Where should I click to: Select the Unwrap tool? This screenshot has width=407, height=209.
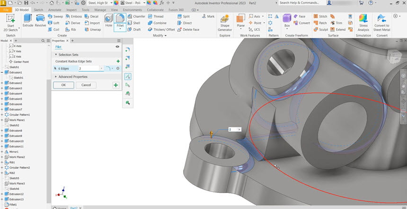(x=93, y=30)
